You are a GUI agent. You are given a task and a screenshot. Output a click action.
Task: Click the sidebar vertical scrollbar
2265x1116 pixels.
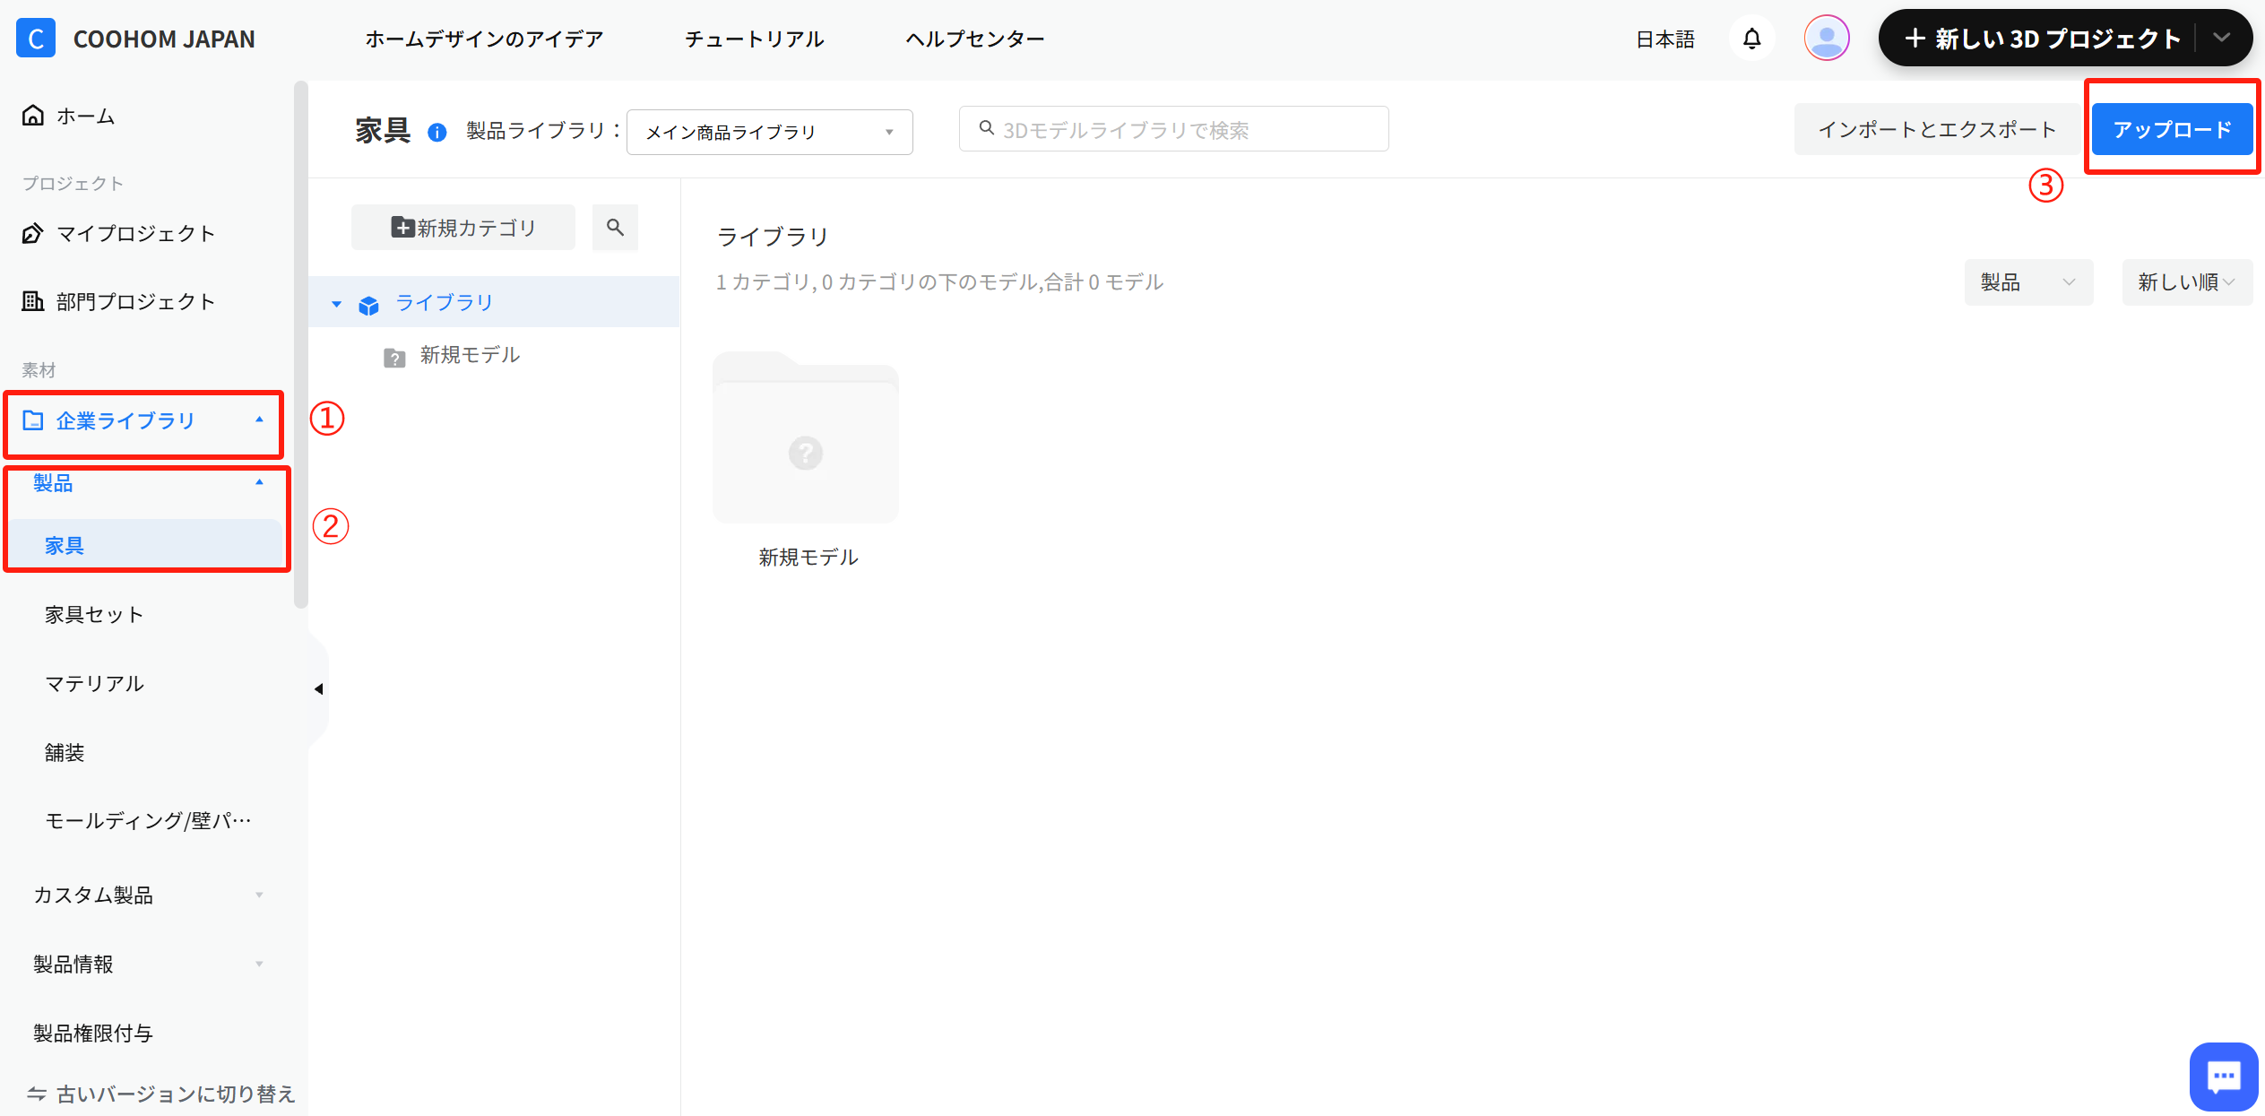(x=300, y=345)
